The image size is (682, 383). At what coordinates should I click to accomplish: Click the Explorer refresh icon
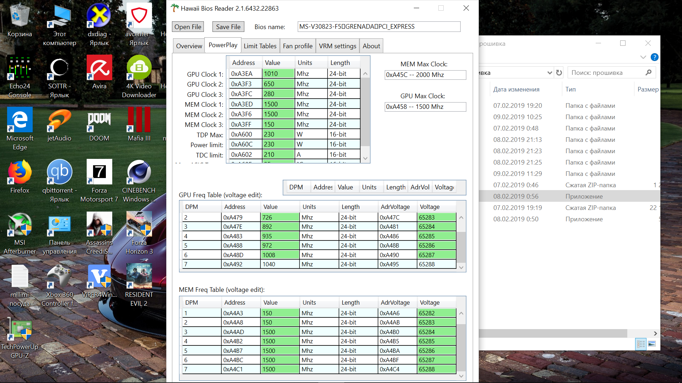tap(559, 73)
